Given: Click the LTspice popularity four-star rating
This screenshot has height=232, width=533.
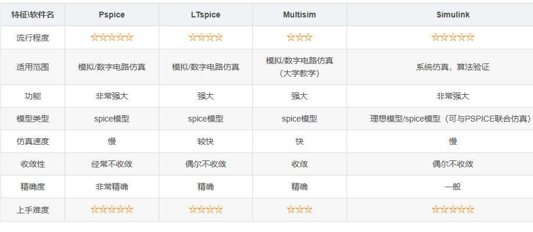Looking at the screenshot, I should point(205,37).
